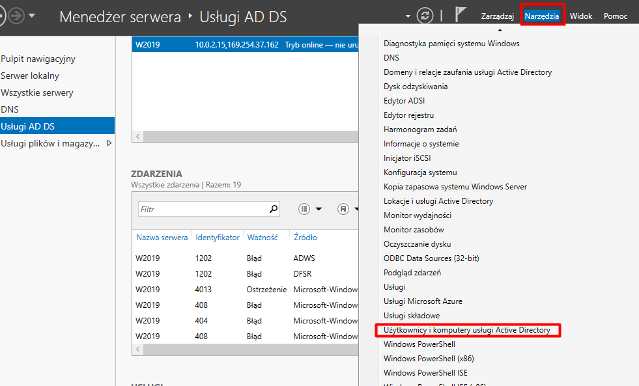The width and height of the screenshot is (639, 386).
Task: Expand the query options dropdown arrow
Action: (319, 209)
